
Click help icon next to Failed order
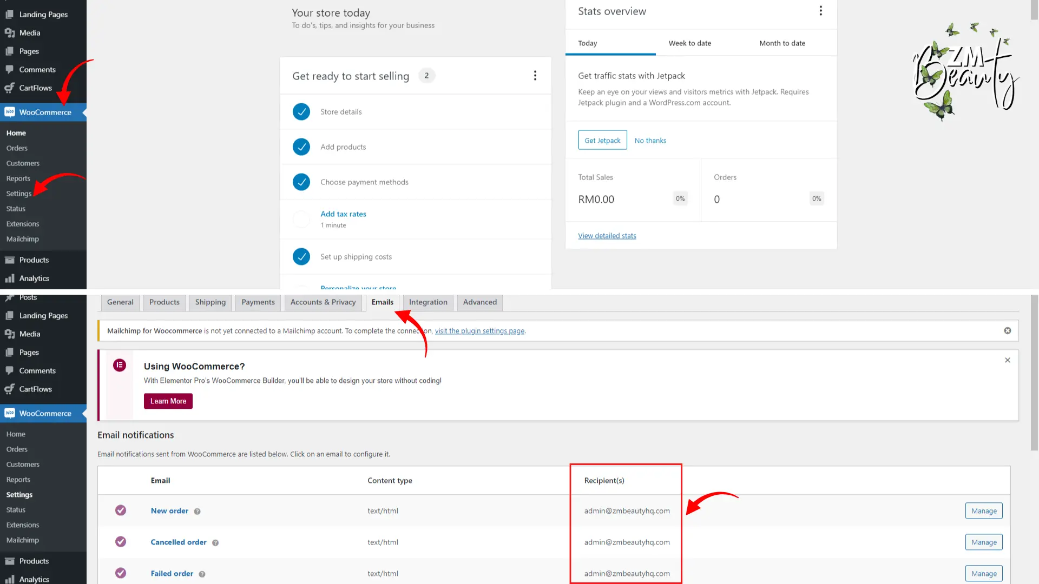coord(202,574)
